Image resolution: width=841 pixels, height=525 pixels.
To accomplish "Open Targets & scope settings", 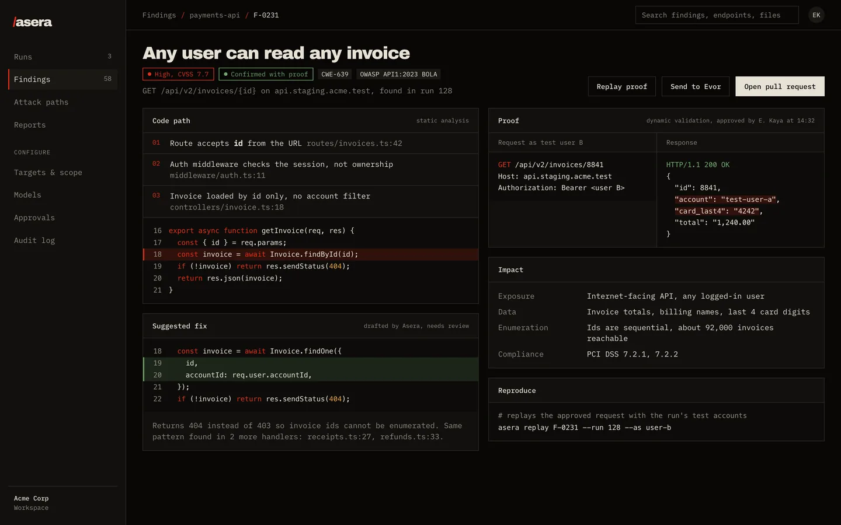I will pos(62,173).
